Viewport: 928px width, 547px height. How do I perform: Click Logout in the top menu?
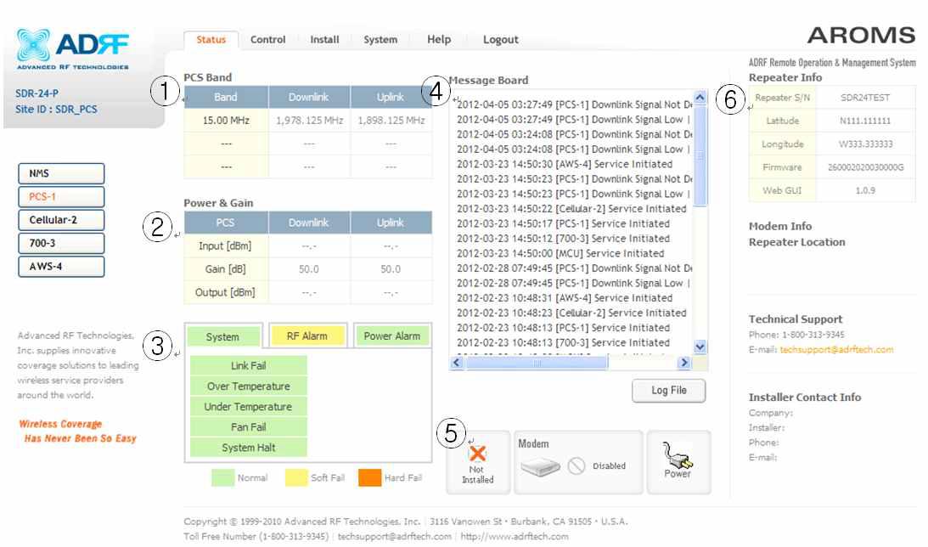pos(501,40)
